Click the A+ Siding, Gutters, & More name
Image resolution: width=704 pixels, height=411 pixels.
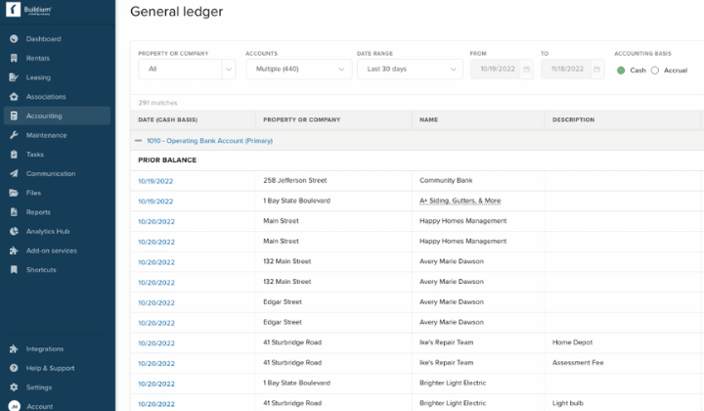coord(460,201)
